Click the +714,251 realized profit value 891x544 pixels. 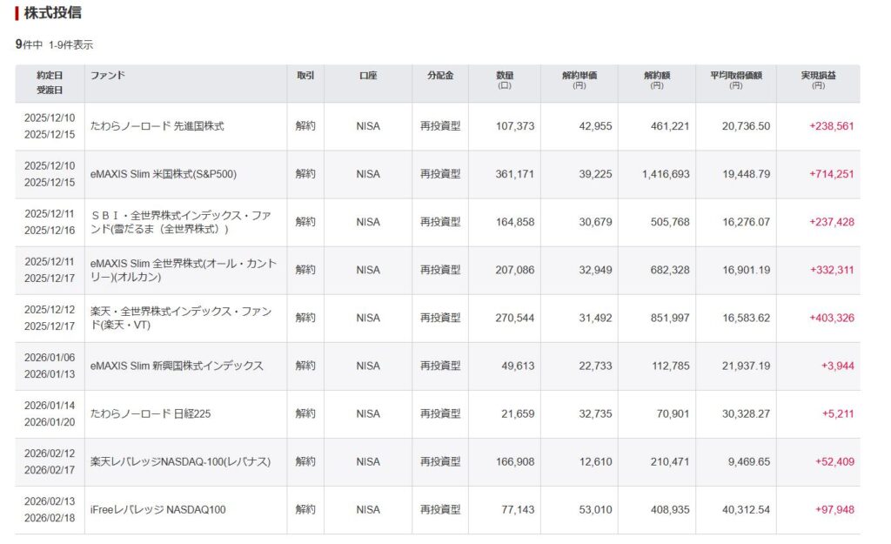(831, 174)
